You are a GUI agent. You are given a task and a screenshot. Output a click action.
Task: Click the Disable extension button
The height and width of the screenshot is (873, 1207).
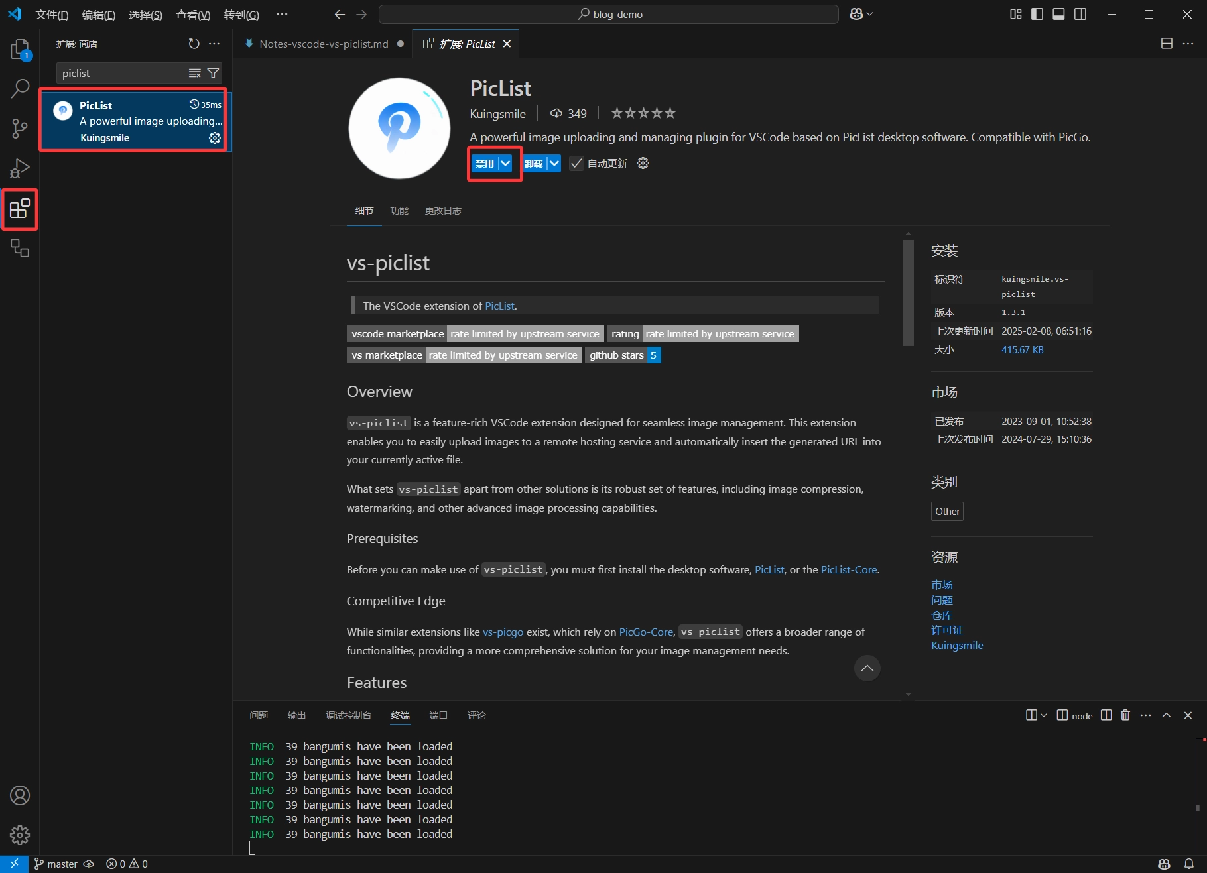click(485, 163)
